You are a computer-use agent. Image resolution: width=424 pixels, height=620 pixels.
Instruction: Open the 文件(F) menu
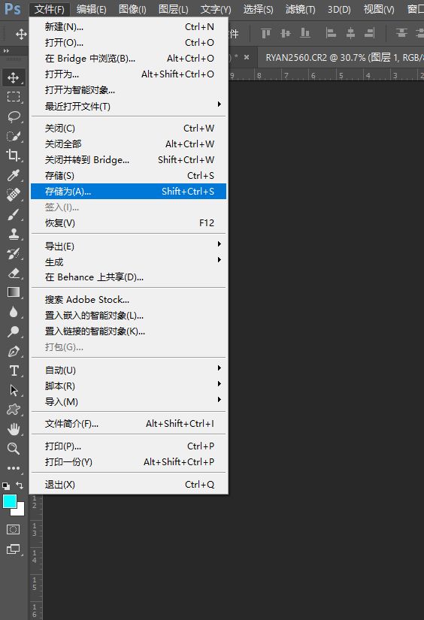coord(49,9)
